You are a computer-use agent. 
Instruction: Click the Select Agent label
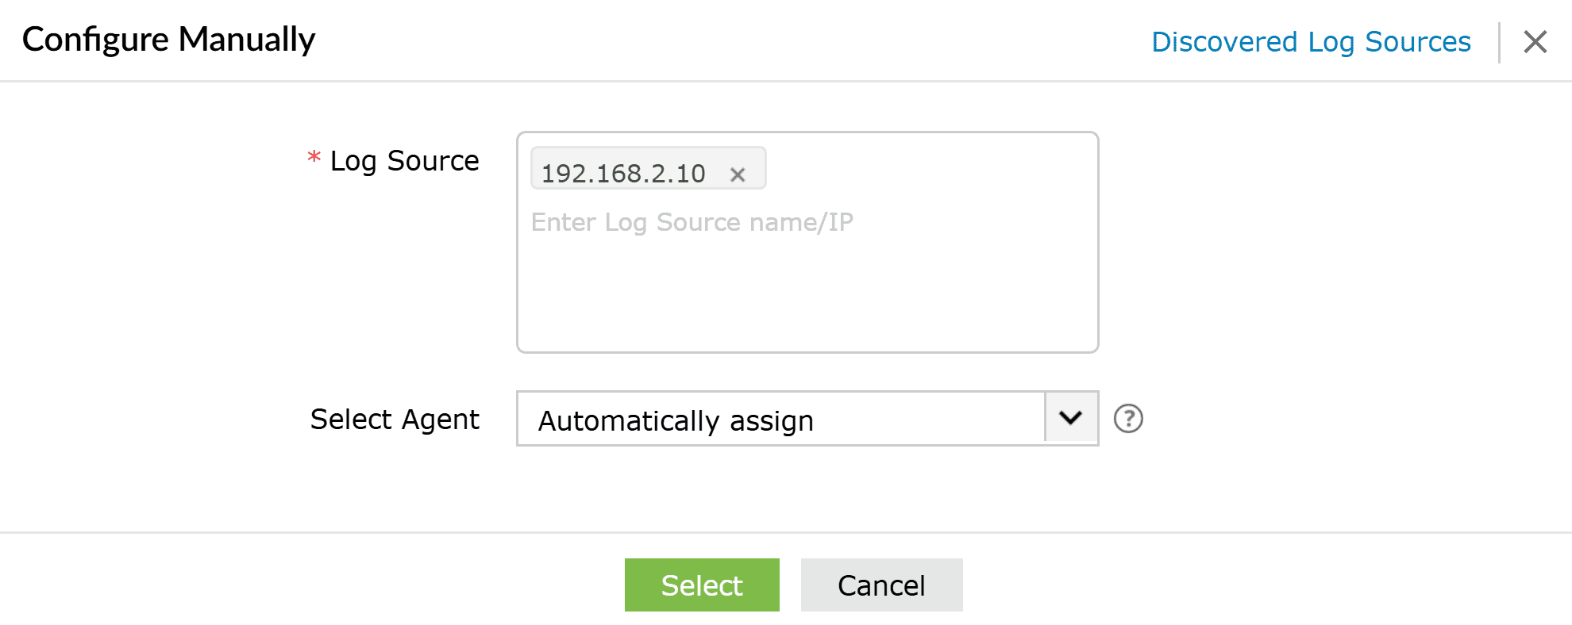(394, 419)
